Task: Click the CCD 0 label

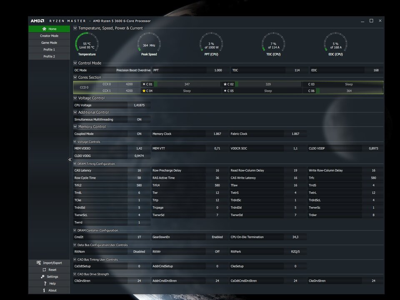Action: pos(84,87)
